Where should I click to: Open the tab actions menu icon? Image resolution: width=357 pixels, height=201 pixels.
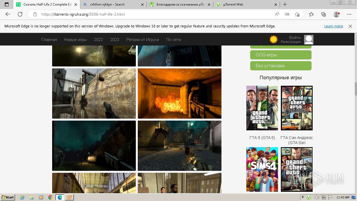pyautogui.click(x=7, y=4)
